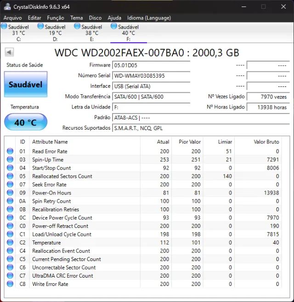The width and height of the screenshot is (294, 302).
Task: Click status orb for Seek Error Rate
Action: point(10,184)
